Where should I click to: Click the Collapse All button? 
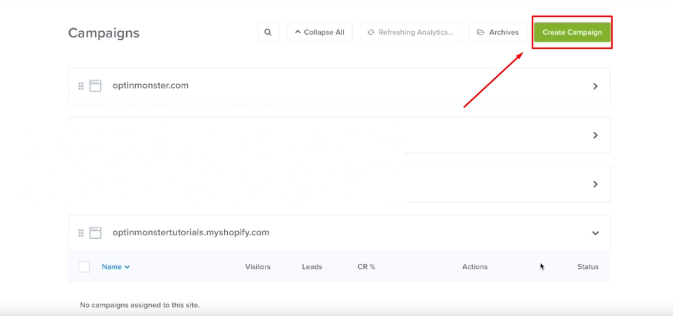pos(319,32)
